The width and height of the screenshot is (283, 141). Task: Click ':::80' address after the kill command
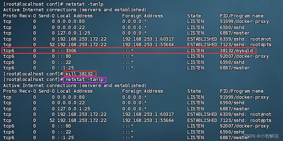(x=64, y=126)
